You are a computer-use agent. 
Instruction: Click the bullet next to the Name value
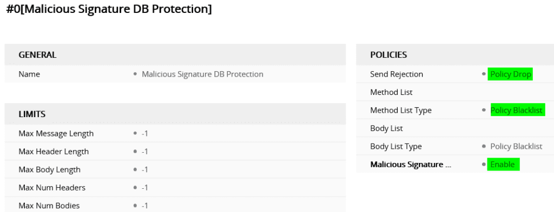click(135, 74)
